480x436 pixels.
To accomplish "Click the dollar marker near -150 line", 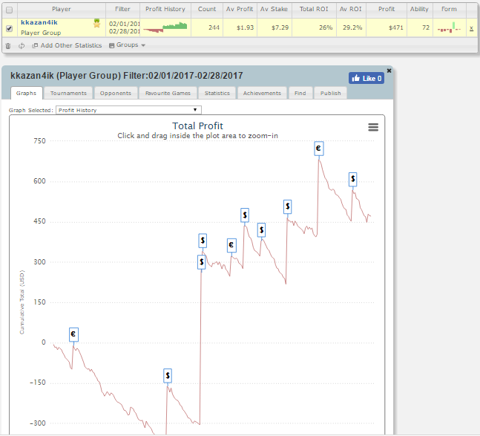I will pos(168,375).
